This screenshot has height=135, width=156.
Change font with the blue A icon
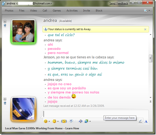[x=146, y=121]
